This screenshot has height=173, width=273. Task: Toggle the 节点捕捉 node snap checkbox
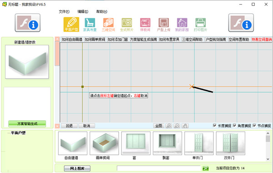pos(254,125)
